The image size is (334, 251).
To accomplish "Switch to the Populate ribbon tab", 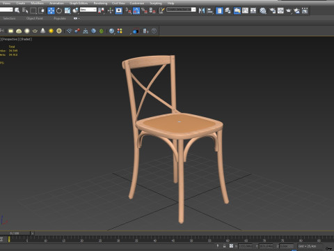I will click(60, 18).
